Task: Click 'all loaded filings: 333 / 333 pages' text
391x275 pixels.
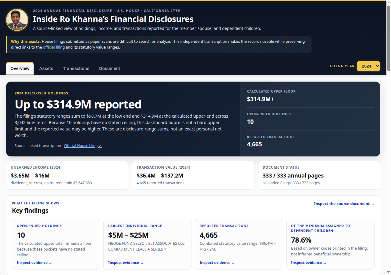Action: (291, 183)
